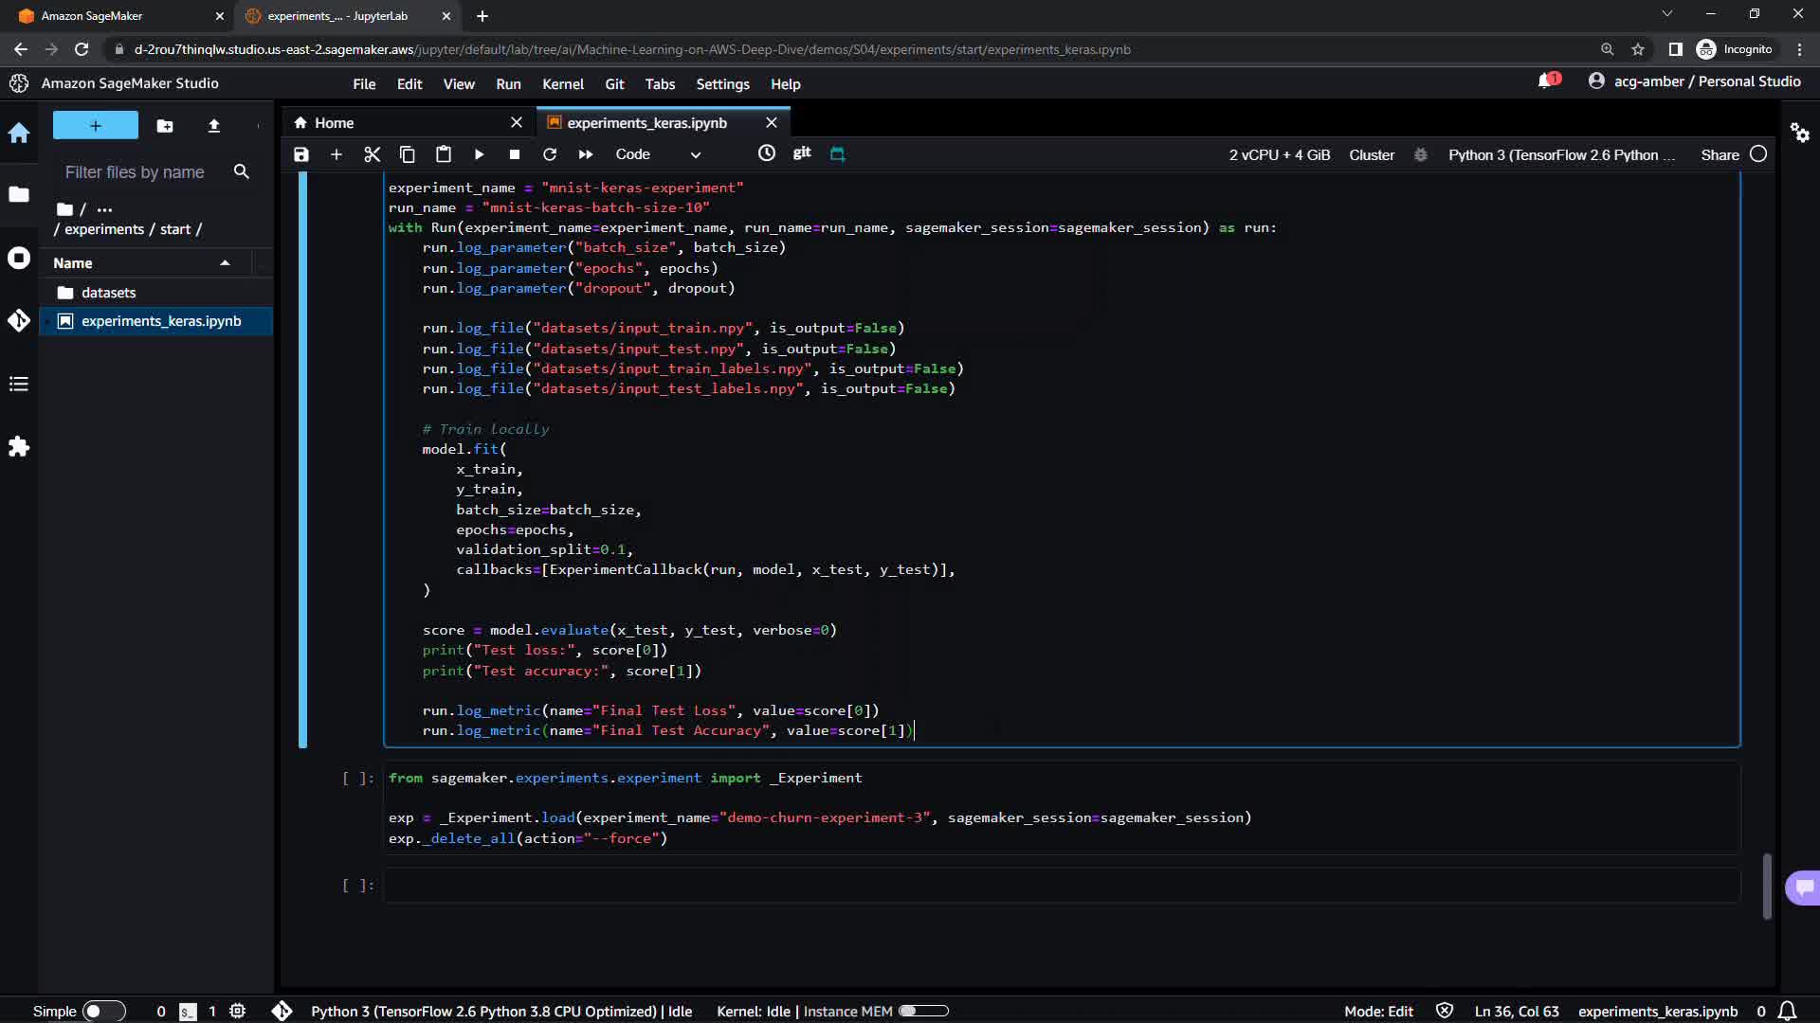Click the 2 vCPU + 4 GiB instance button
The height and width of the screenshot is (1023, 1820).
1279,154
